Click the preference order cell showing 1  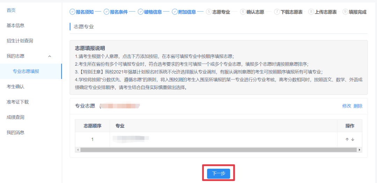pyautogui.click(x=93, y=139)
